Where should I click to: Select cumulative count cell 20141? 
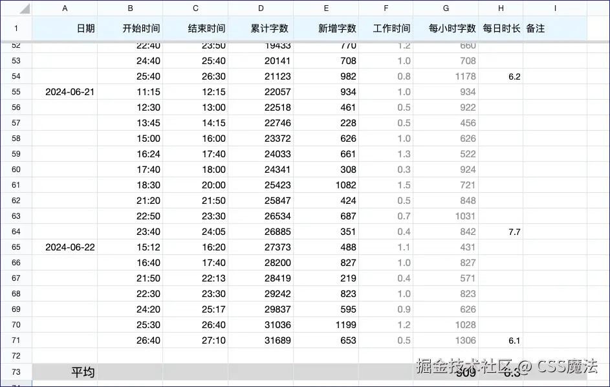click(x=261, y=61)
